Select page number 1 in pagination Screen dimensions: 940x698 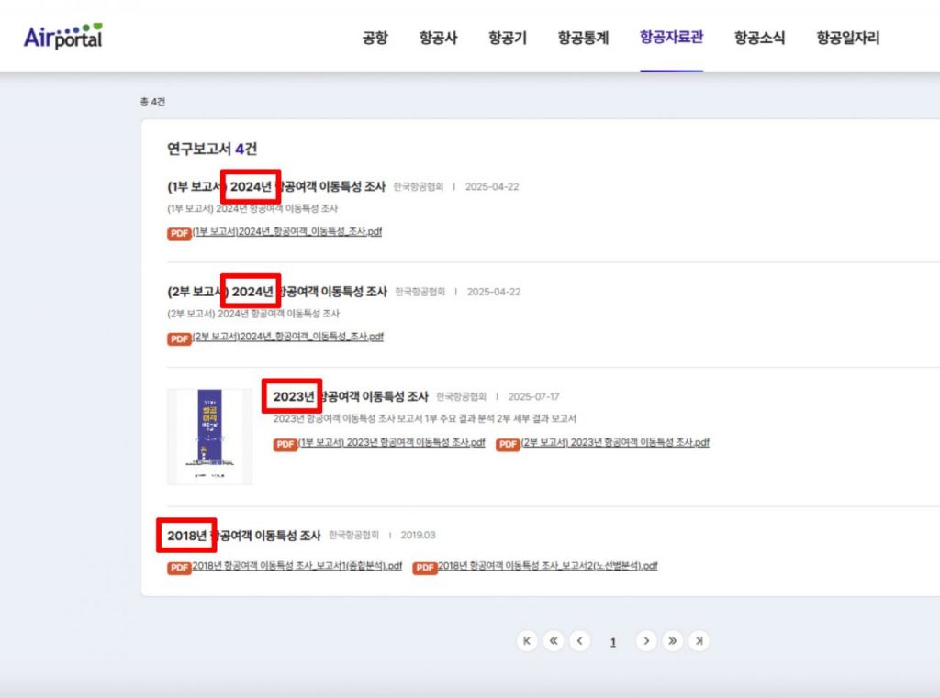pyautogui.click(x=612, y=642)
